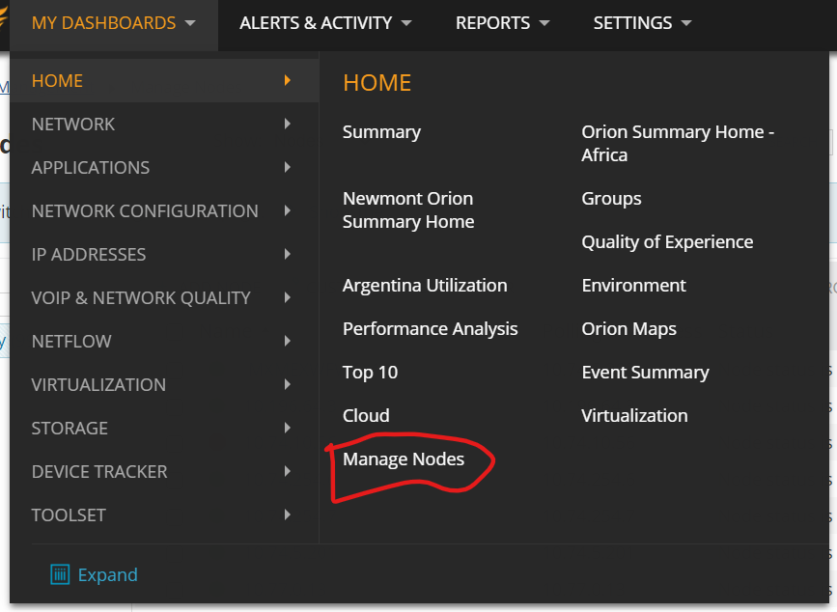The height and width of the screenshot is (612, 837).
Task: Select the Network Configuration category
Action: pos(164,211)
